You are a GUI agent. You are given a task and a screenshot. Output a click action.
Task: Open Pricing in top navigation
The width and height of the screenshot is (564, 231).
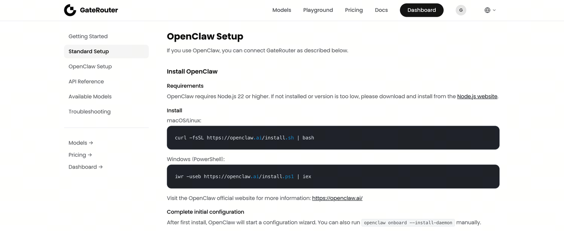click(x=354, y=10)
